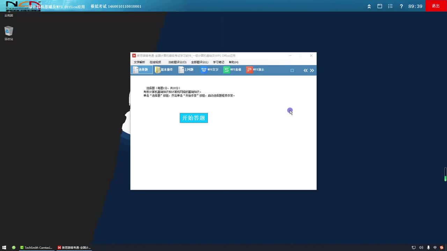The image size is (447, 251).
Task: Click the red Sogou S tray icon
Action: (x=442, y=248)
